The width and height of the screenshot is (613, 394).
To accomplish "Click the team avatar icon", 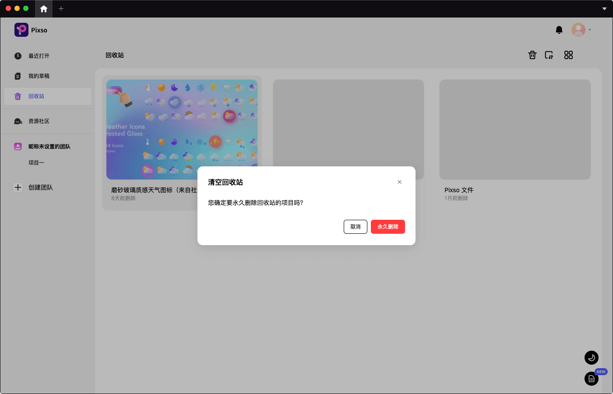I will 18,147.
